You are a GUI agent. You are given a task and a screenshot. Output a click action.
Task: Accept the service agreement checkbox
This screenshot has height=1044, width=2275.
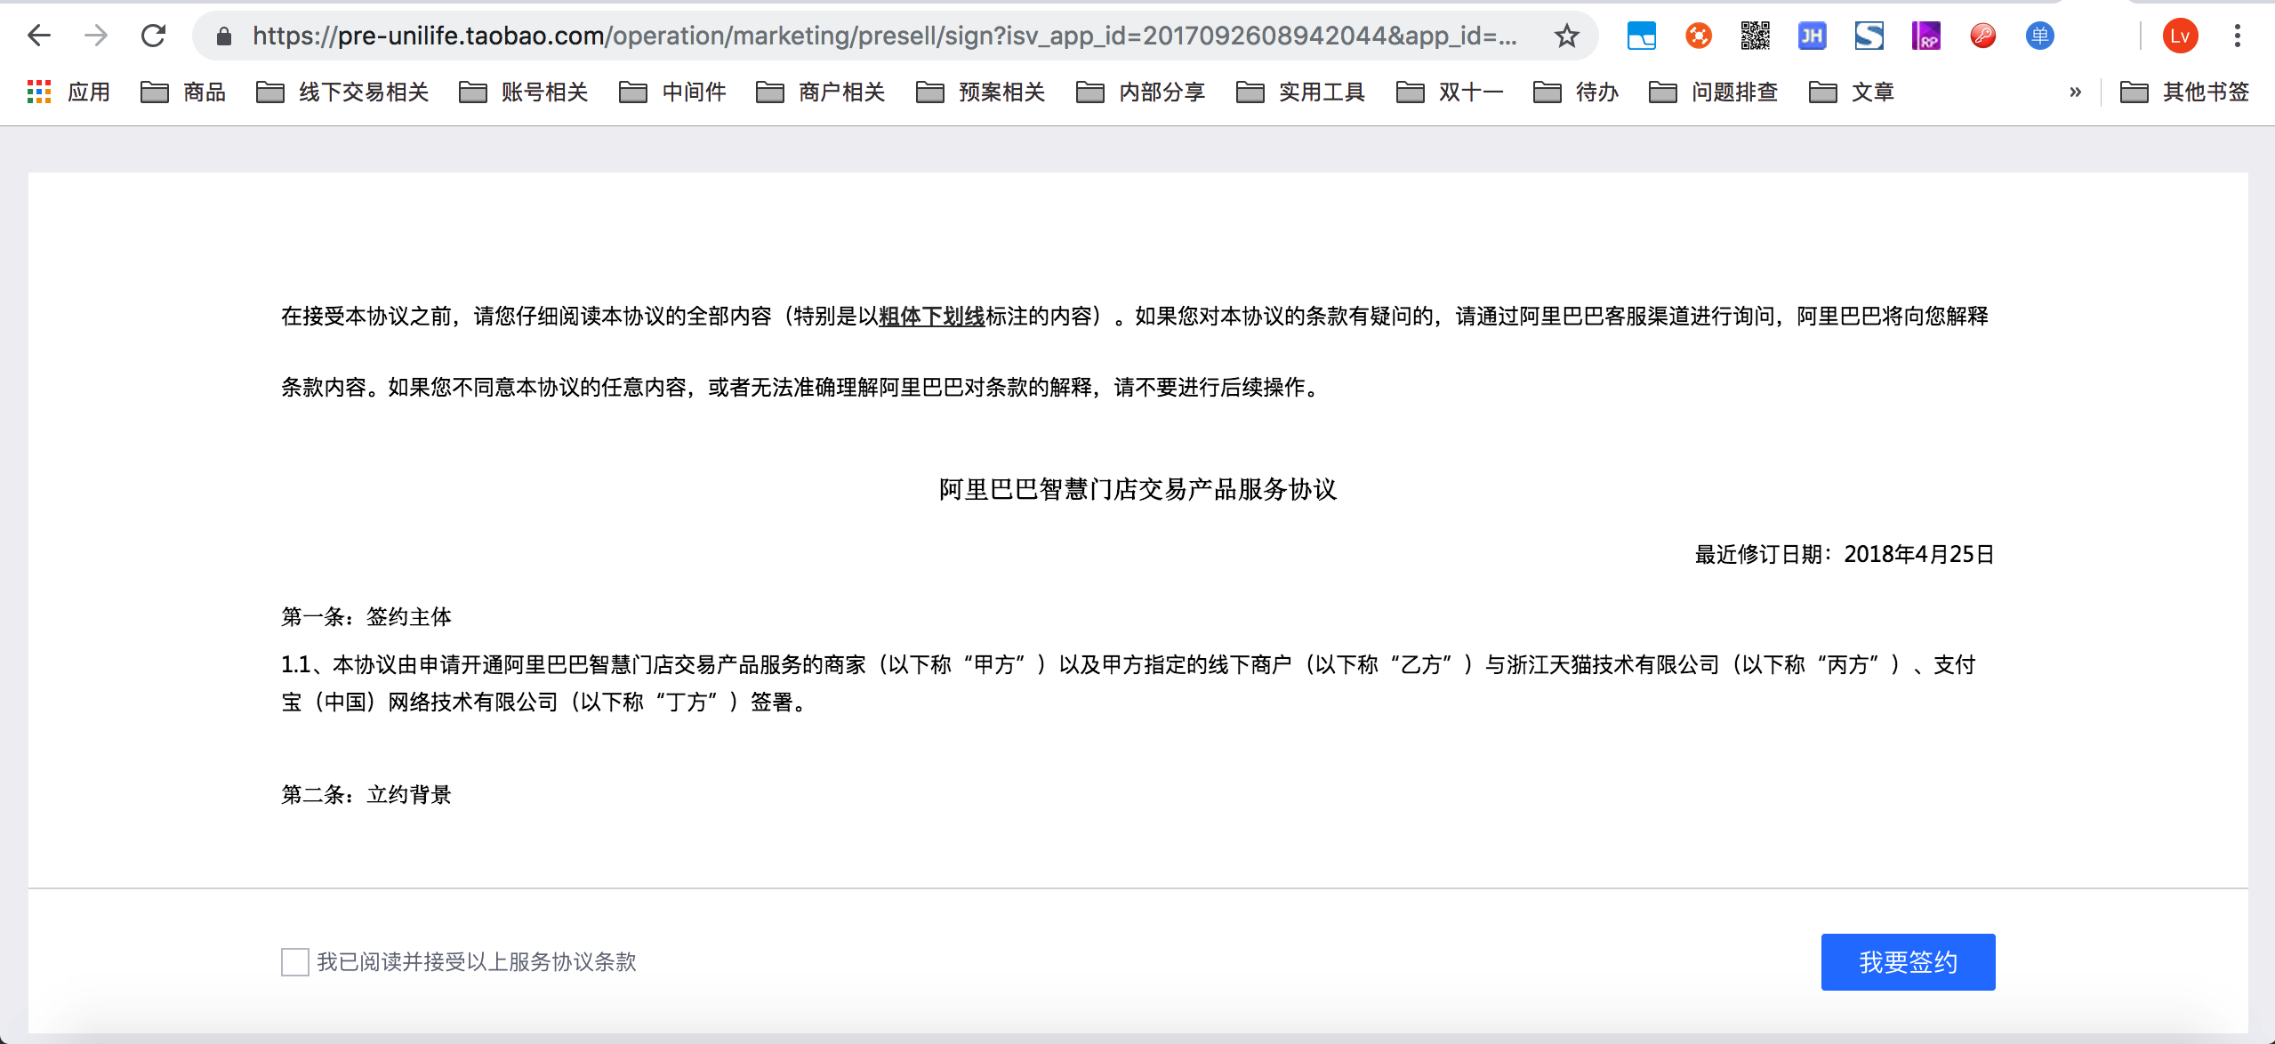[x=294, y=961]
